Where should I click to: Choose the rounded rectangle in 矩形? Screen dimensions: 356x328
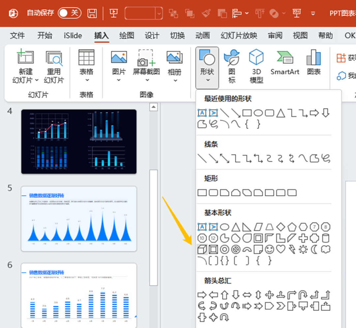pyautogui.click(x=213, y=193)
